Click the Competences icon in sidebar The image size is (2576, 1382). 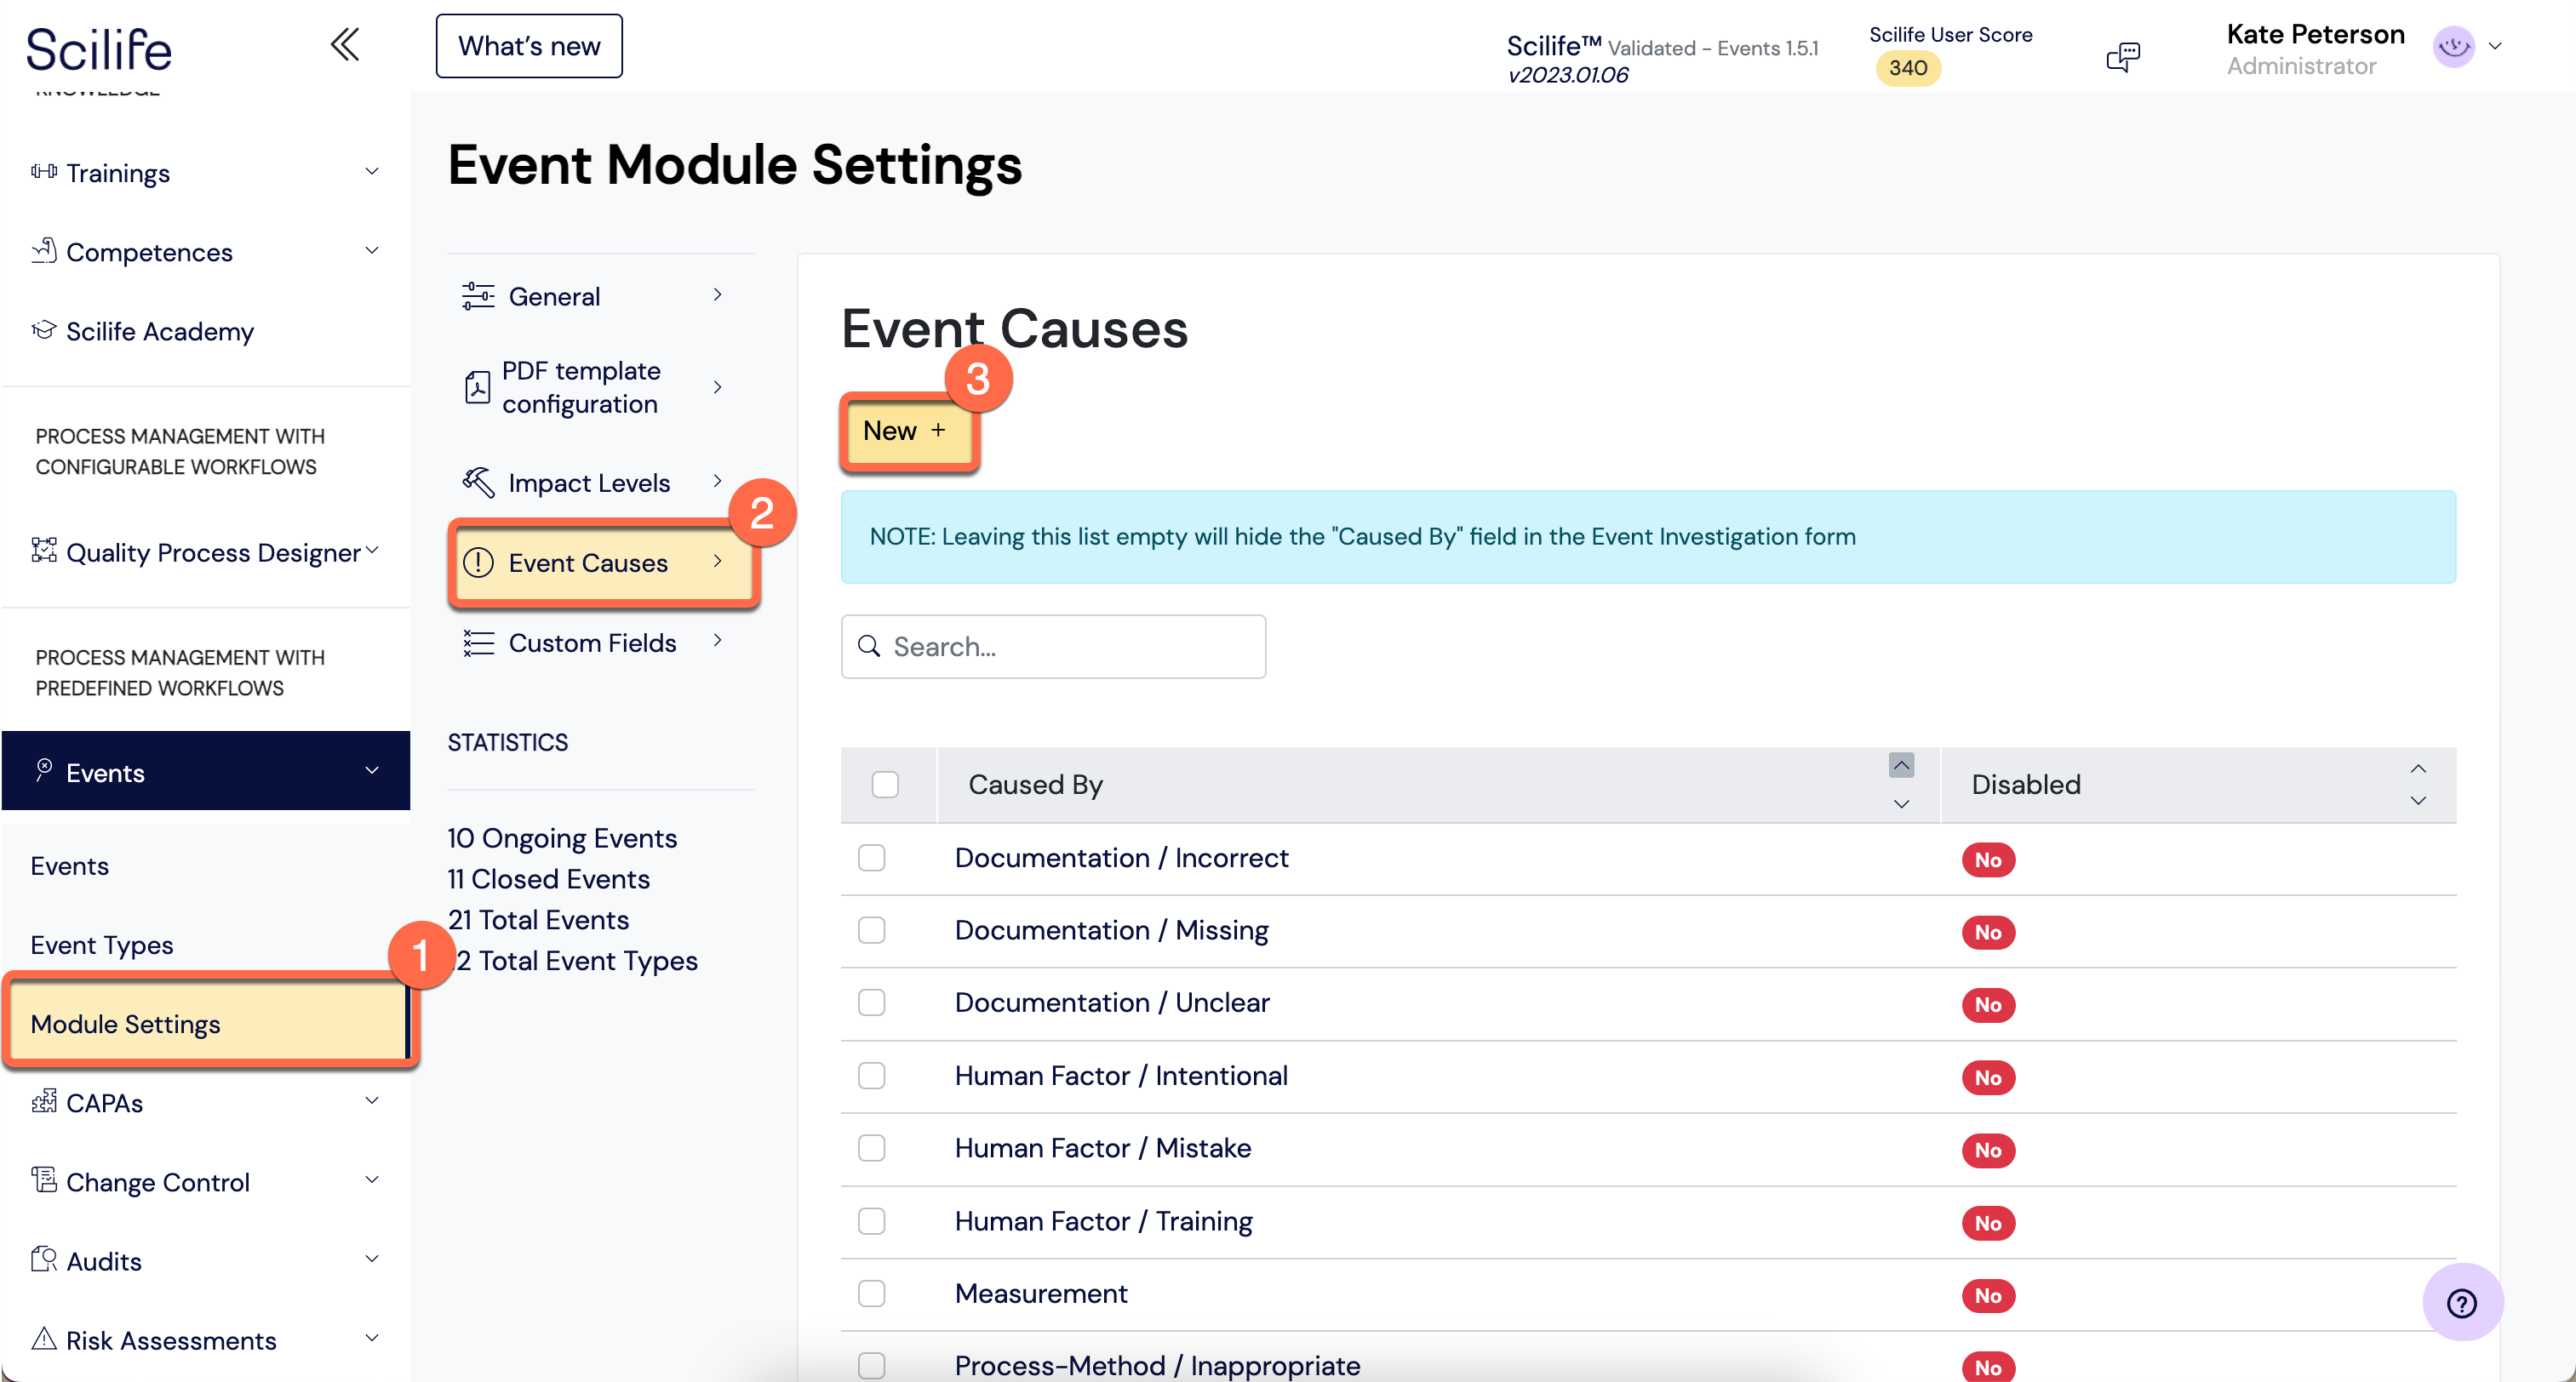click(43, 251)
